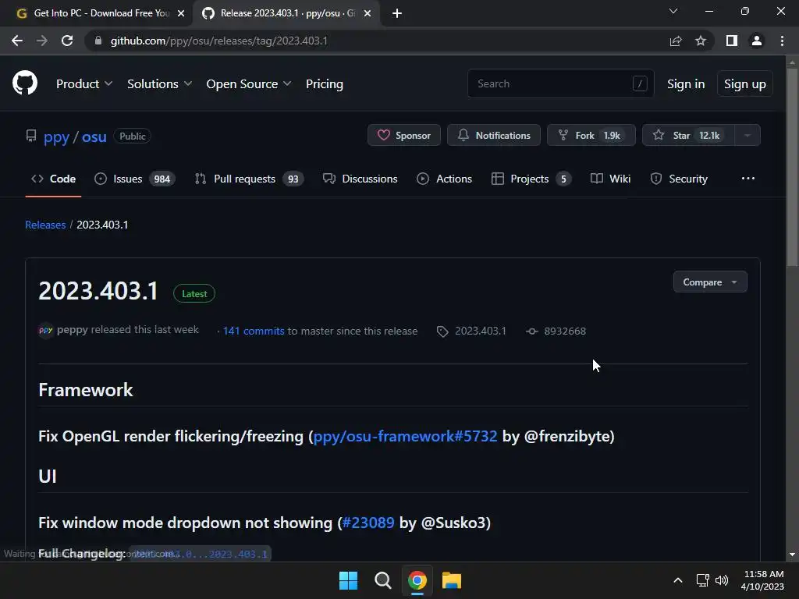Open File Explorer from taskbar

(452, 580)
